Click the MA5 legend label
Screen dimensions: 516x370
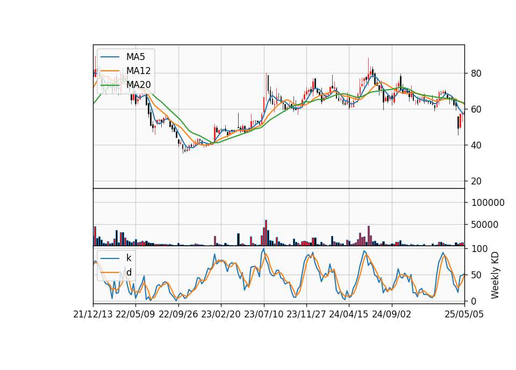pos(135,57)
